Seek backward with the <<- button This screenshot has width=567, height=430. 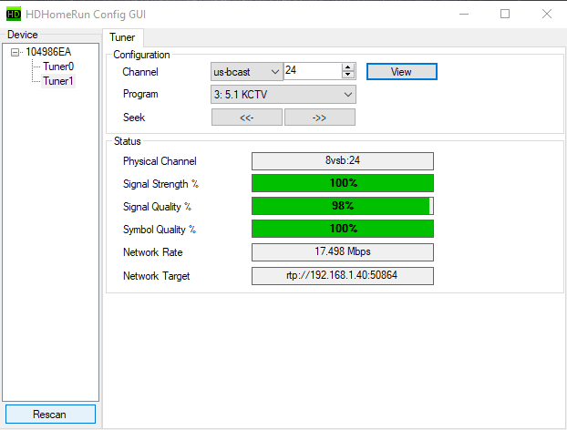point(246,118)
